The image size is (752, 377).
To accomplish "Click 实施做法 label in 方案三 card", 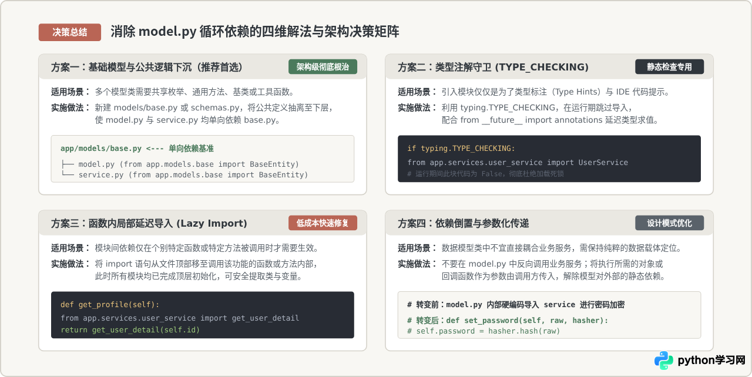I will [x=70, y=264].
